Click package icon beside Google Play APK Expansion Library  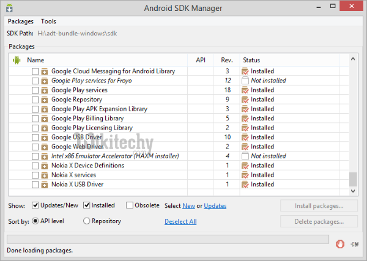(45, 109)
